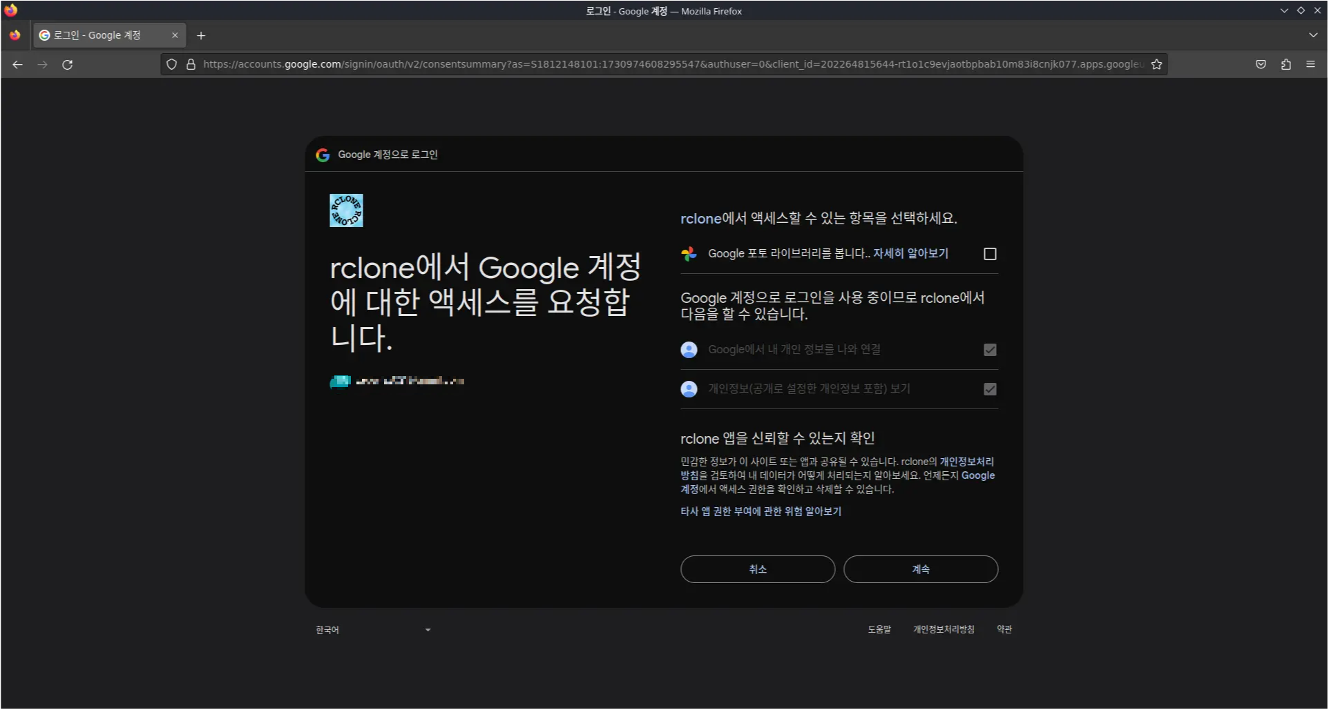Click the Google Photos pinwheel icon

(689, 253)
